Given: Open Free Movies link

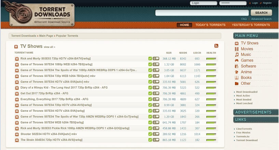Looking at the screenshot, I should (x=243, y=133).
